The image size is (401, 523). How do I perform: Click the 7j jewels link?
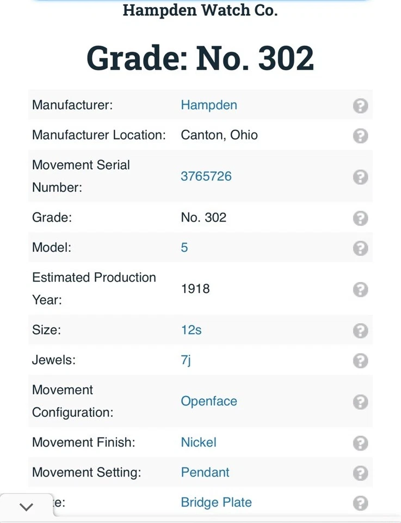click(x=186, y=360)
